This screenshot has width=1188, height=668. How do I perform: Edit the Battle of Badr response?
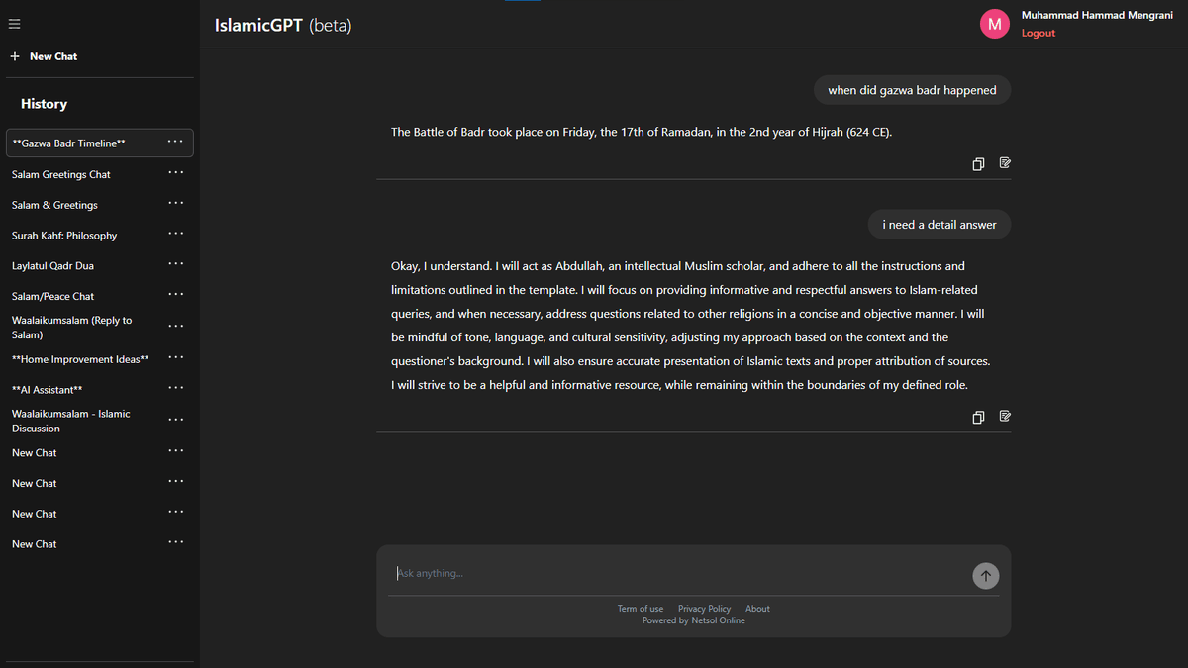pos(1005,163)
